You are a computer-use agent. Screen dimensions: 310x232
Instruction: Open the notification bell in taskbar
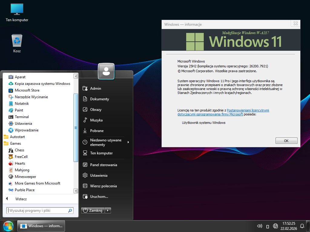(302, 226)
